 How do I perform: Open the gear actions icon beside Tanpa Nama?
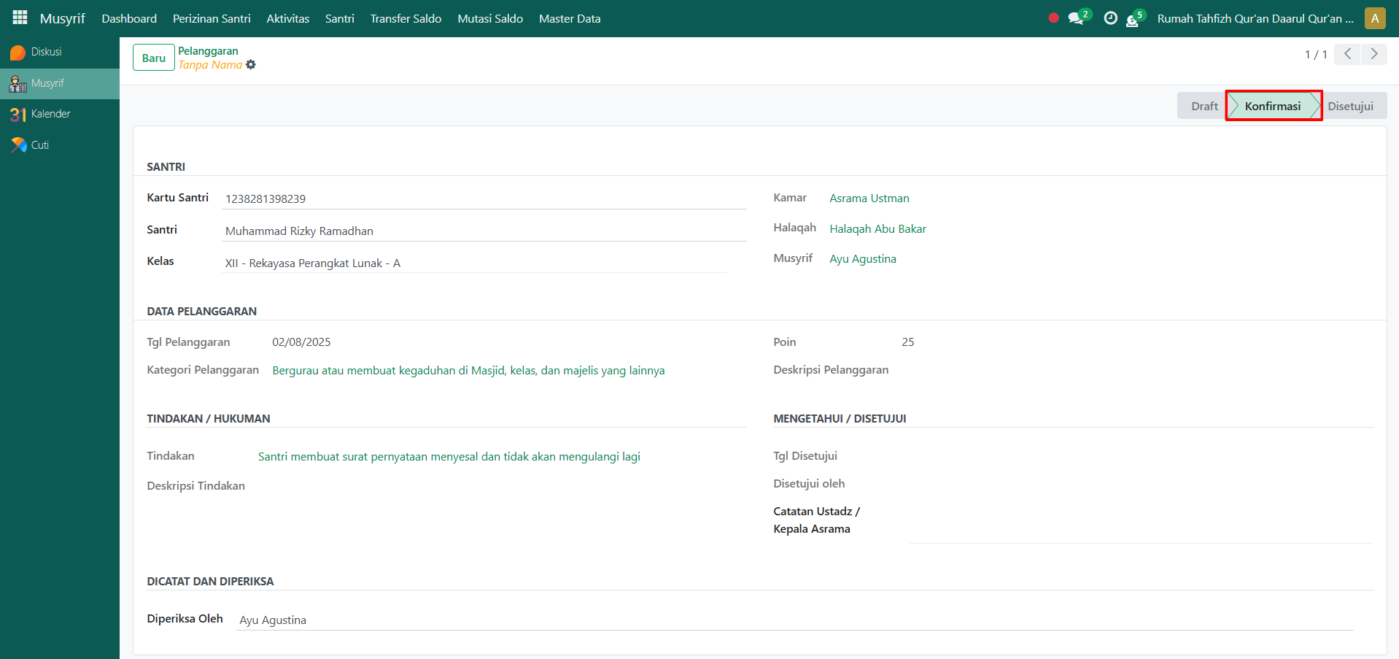click(x=251, y=65)
